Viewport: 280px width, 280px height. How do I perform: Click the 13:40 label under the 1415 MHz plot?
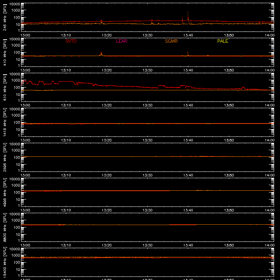(188, 140)
